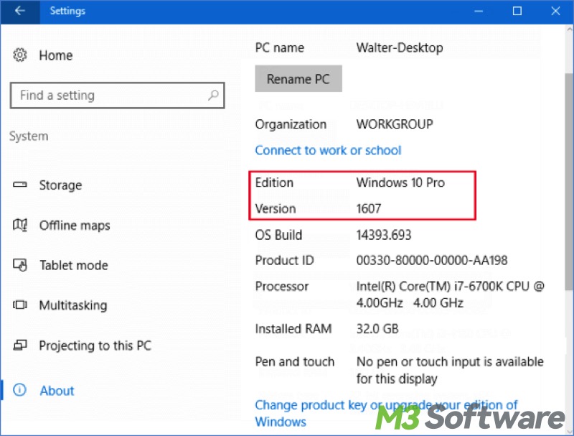Open Home via the gear icon
Screen dimensions: 574x436
pos(20,55)
